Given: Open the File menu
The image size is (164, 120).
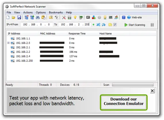Looking at the screenshot, I should coord(9,12).
